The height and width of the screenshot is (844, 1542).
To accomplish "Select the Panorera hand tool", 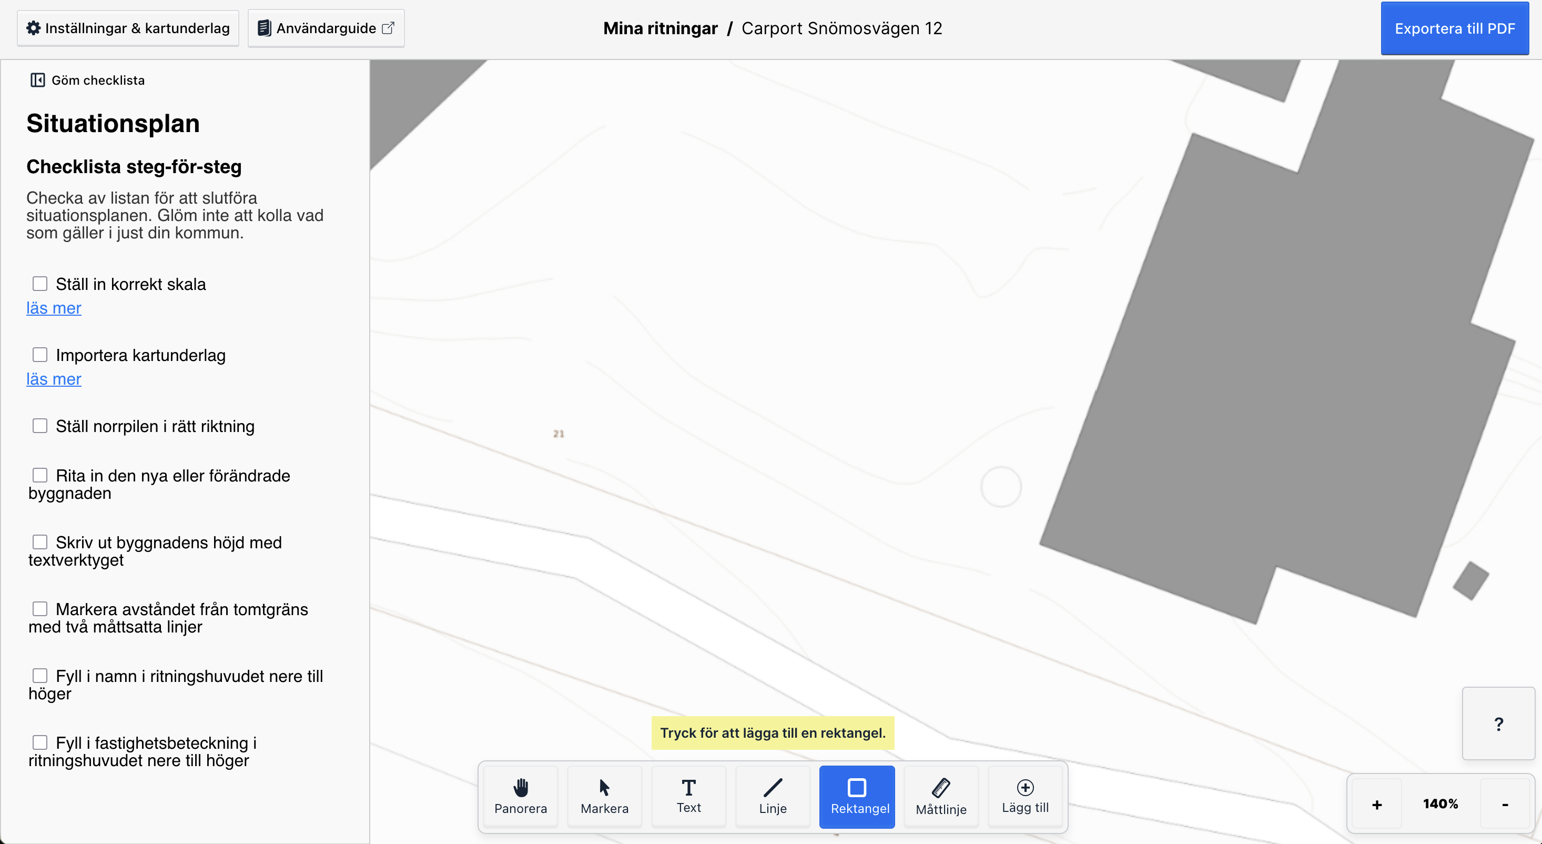I will coord(520,796).
